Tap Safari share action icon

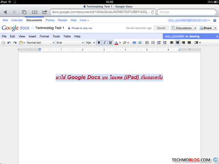pyautogui.click(x=45, y=12)
